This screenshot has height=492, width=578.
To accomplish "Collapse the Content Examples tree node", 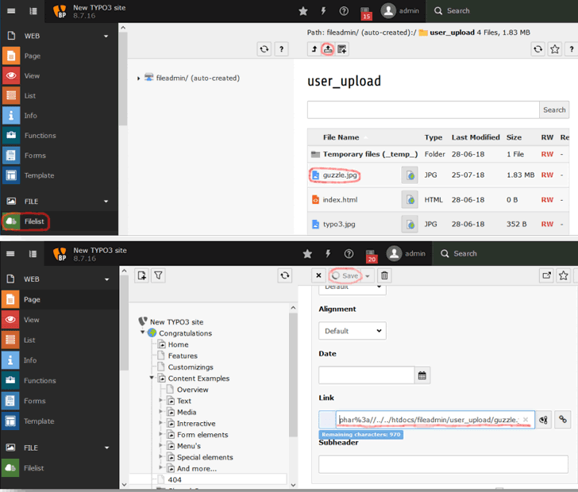I will coord(151,379).
